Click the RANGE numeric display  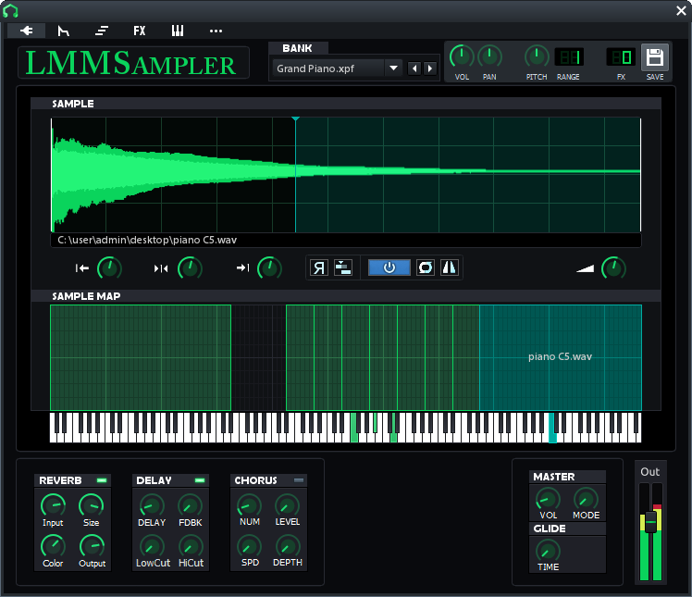point(569,57)
